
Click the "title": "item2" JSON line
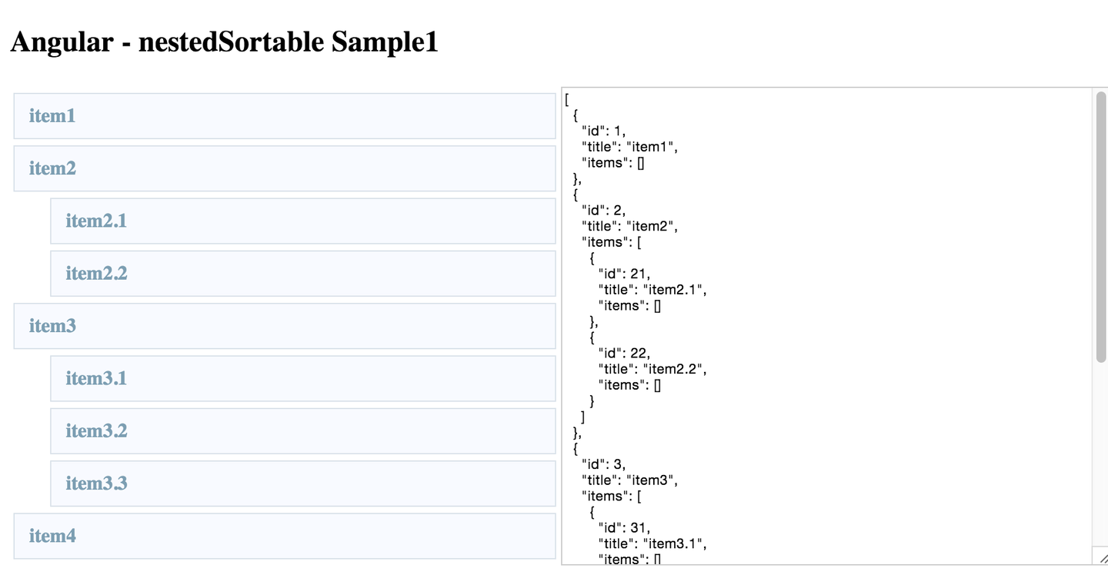pyautogui.click(x=629, y=226)
